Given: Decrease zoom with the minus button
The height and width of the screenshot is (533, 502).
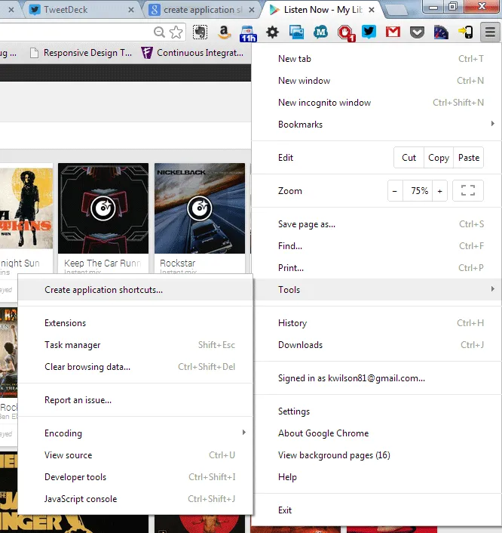Looking at the screenshot, I should 395,191.
